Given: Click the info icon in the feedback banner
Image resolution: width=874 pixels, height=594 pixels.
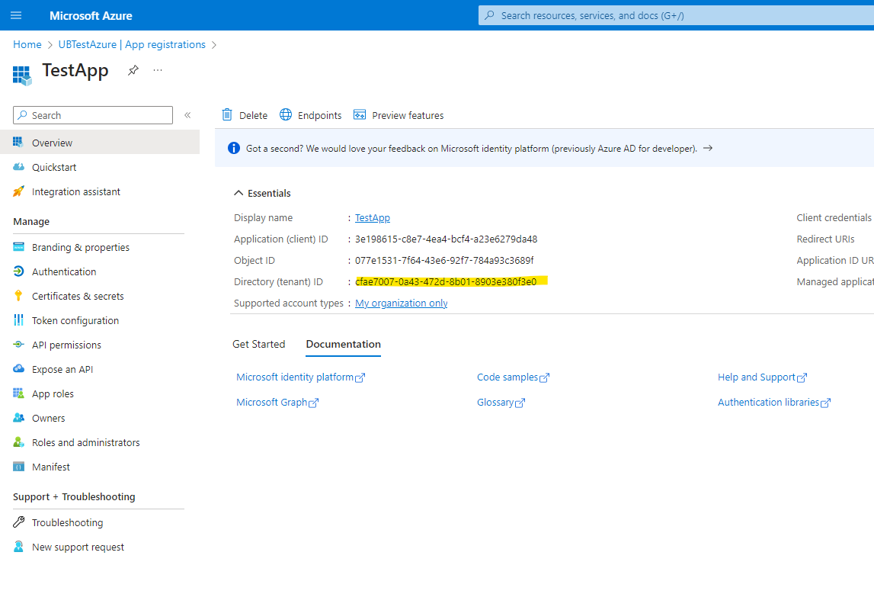Looking at the screenshot, I should [x=234, y=148].
